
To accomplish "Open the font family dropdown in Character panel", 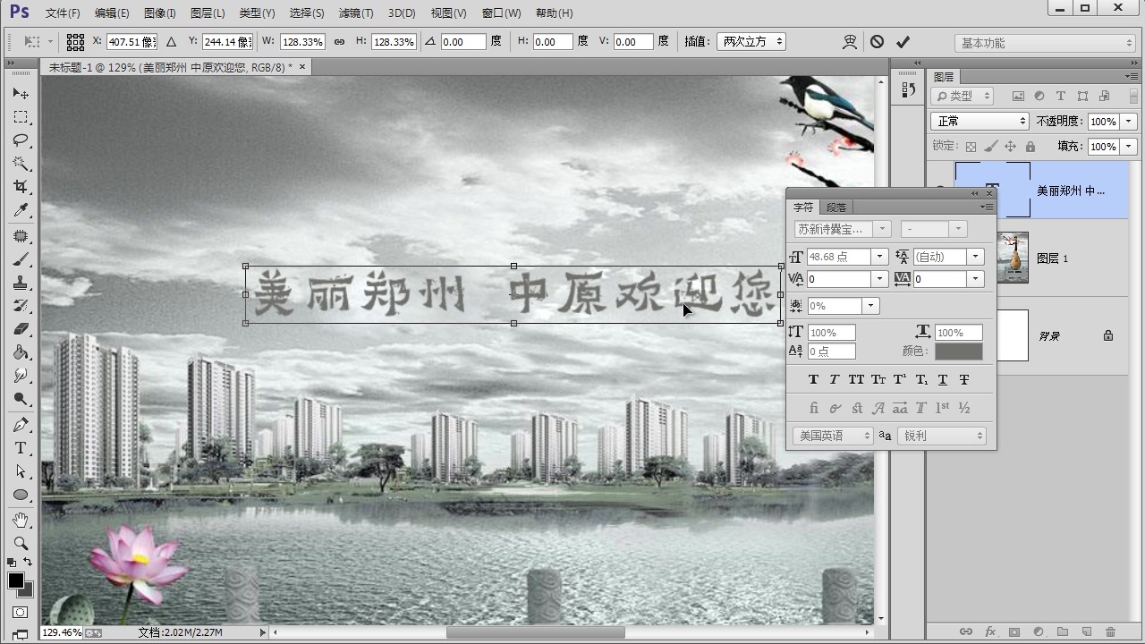I will (882, 228).
